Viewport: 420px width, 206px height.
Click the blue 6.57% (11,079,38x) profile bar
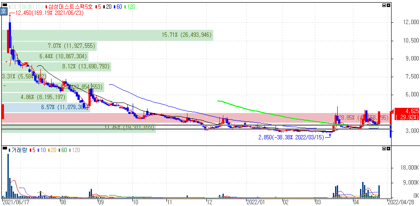[46, 107]
